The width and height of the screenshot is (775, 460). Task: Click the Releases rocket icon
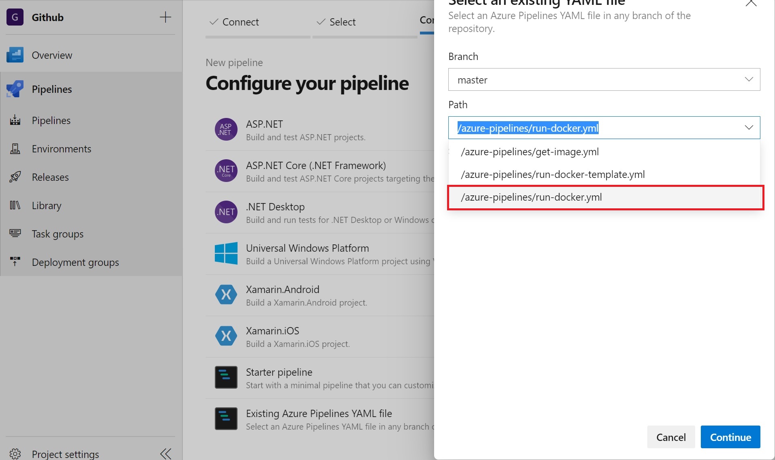click(x=15, y=177)
